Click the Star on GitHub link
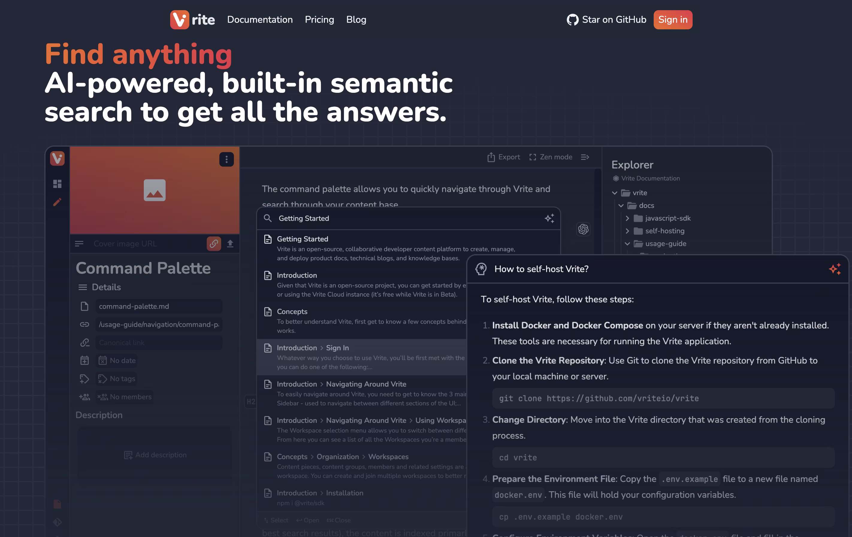 click(614, 19)
